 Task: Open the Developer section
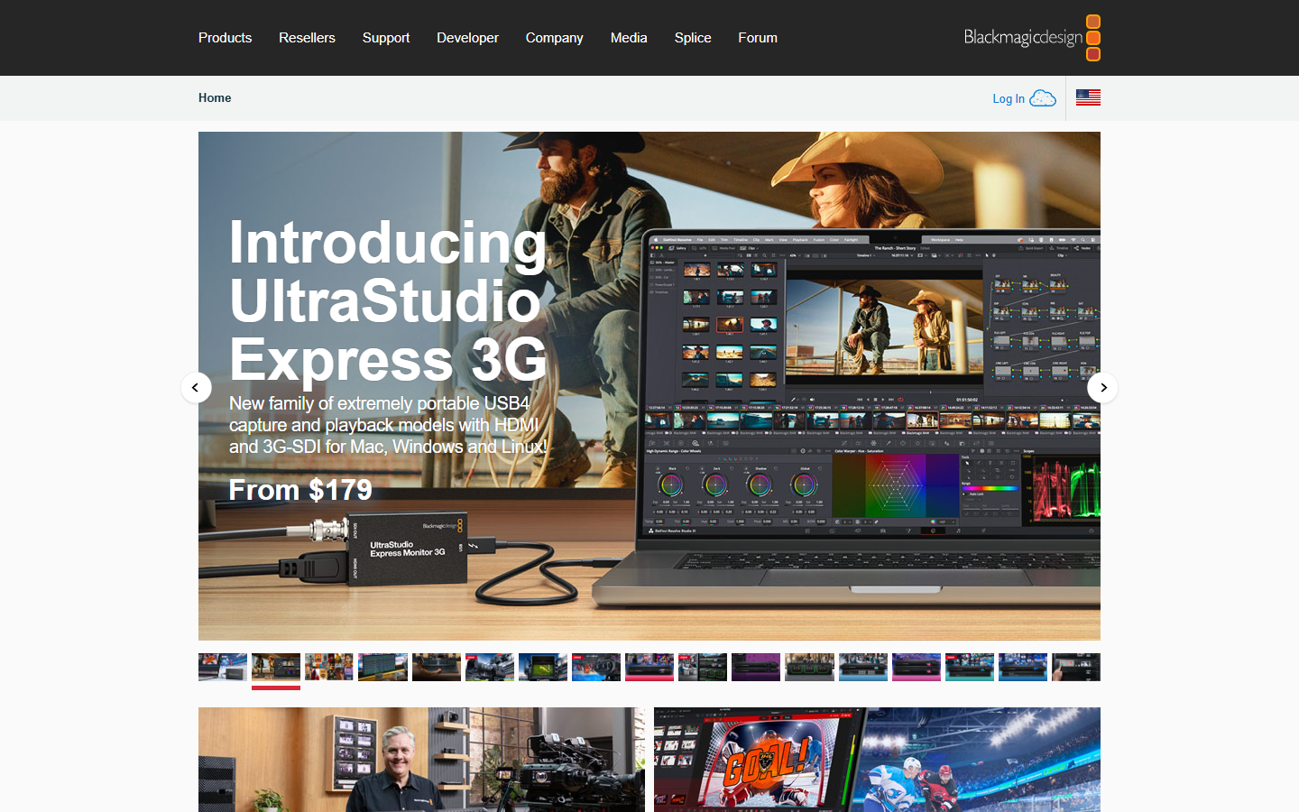[x=467, y=38]
